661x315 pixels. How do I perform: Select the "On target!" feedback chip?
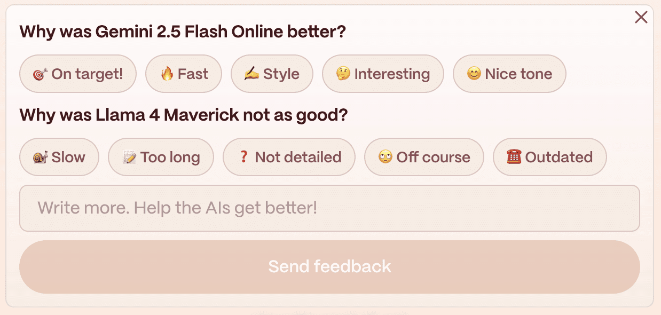coord(78,74)
